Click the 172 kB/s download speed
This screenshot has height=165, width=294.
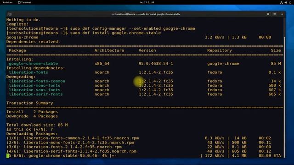(x=215, y=156)
